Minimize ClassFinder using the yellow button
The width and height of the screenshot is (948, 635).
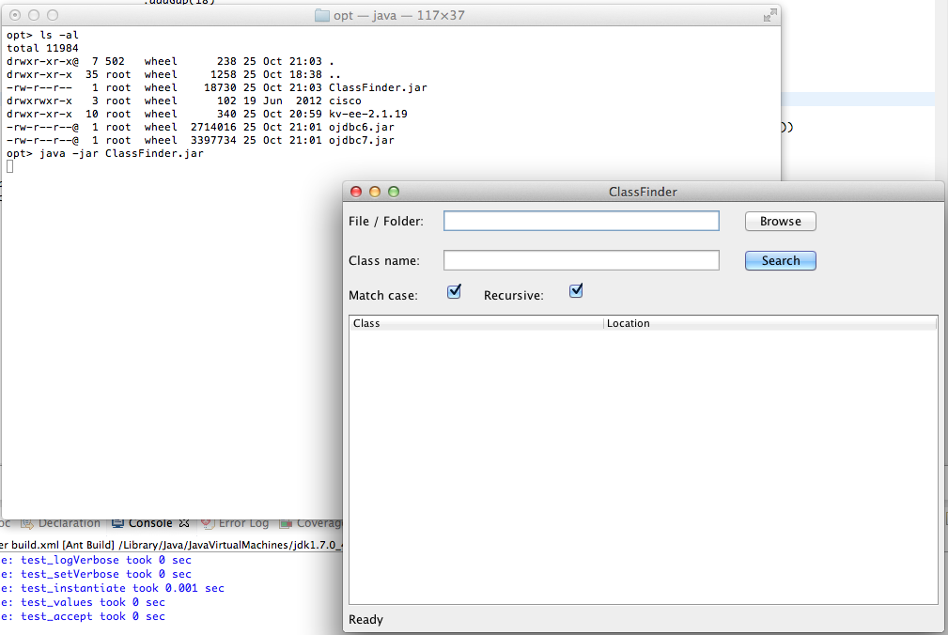click(375, 192)
